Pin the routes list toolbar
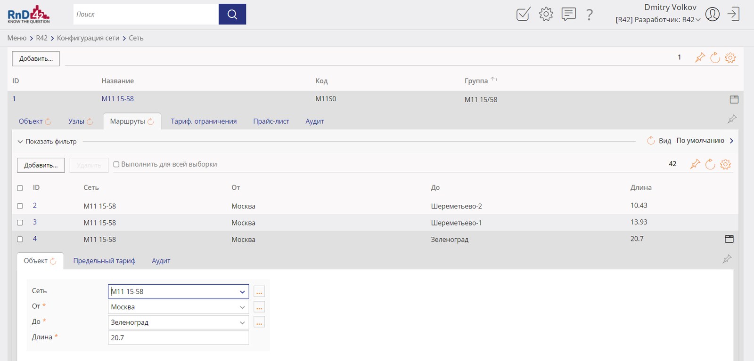 695,164
